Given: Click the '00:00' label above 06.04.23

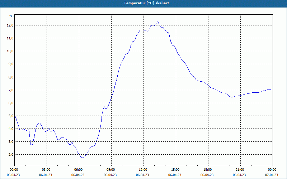Looking at the screenshot, I should click(x=14, y=170).
